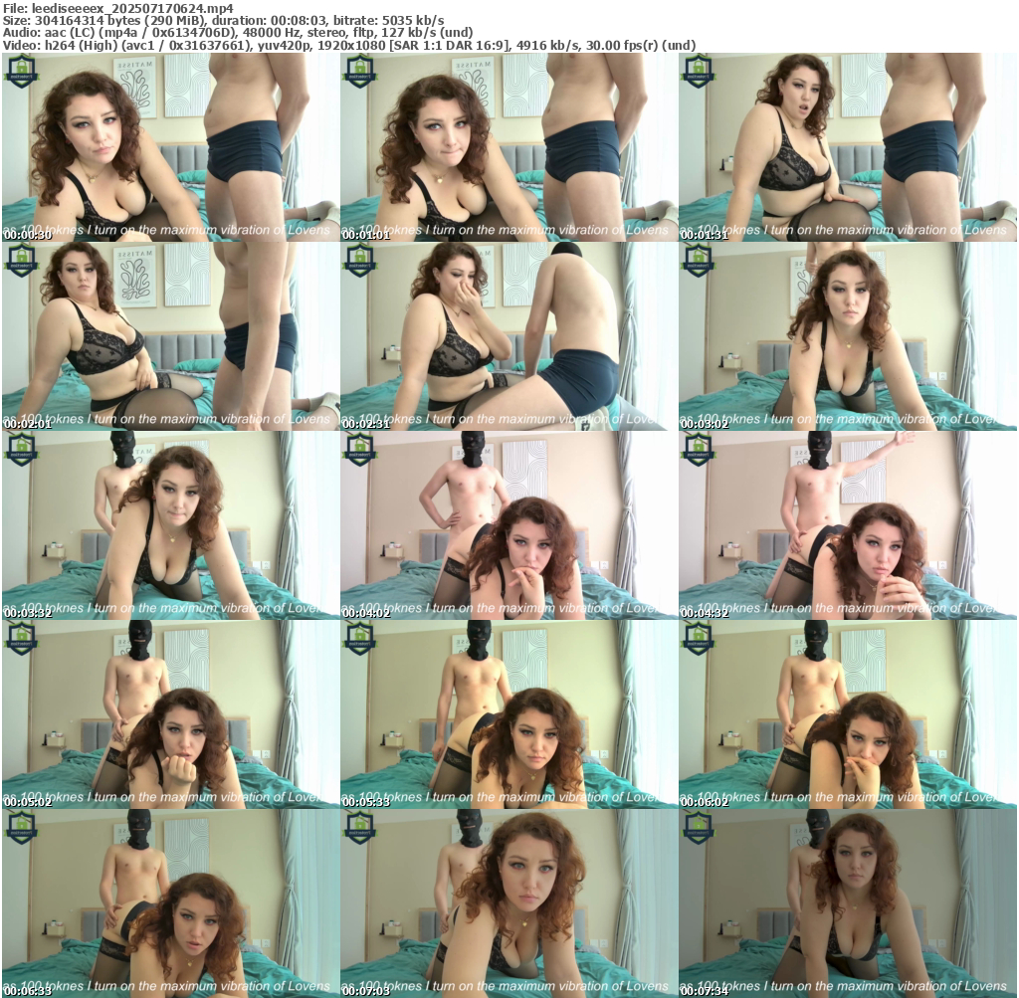Click the shield badge icon in the first thumbnail

point(20,71)
